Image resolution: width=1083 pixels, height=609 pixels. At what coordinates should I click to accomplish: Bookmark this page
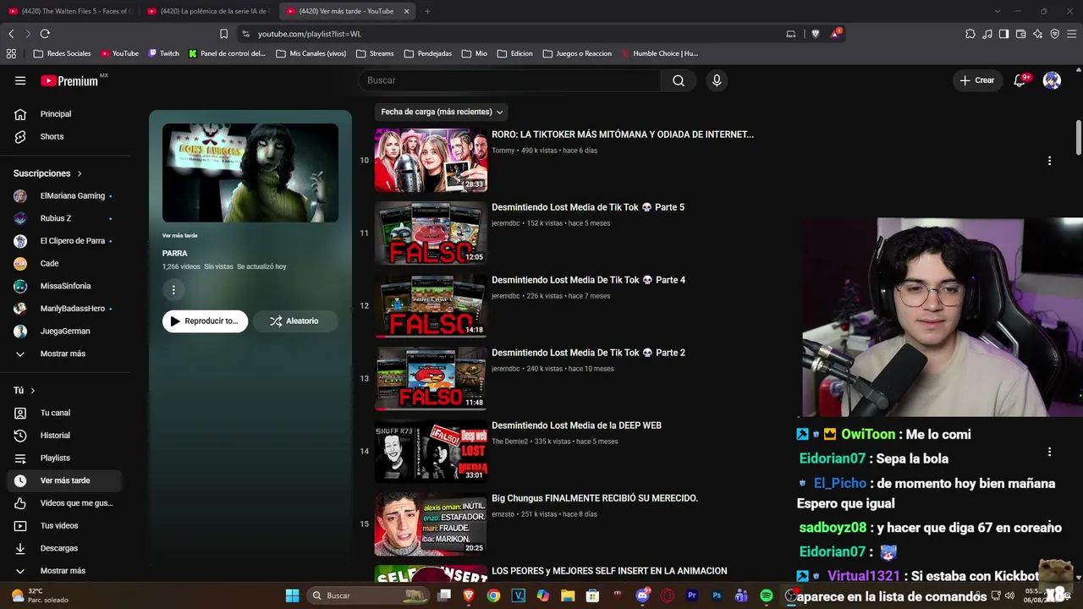[x=223, y=34]
